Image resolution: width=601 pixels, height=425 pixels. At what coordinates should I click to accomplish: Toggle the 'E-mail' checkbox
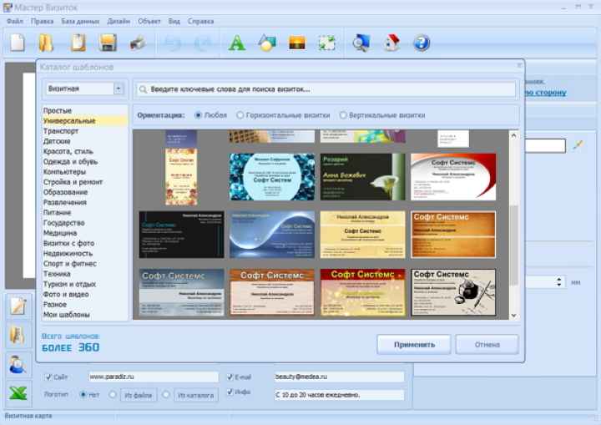tap(230, 377)
